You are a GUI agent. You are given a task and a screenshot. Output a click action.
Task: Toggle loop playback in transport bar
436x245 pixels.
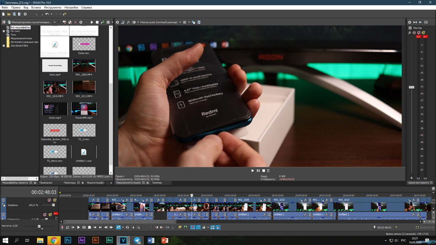pyautogui.click(x=67, y=227)
